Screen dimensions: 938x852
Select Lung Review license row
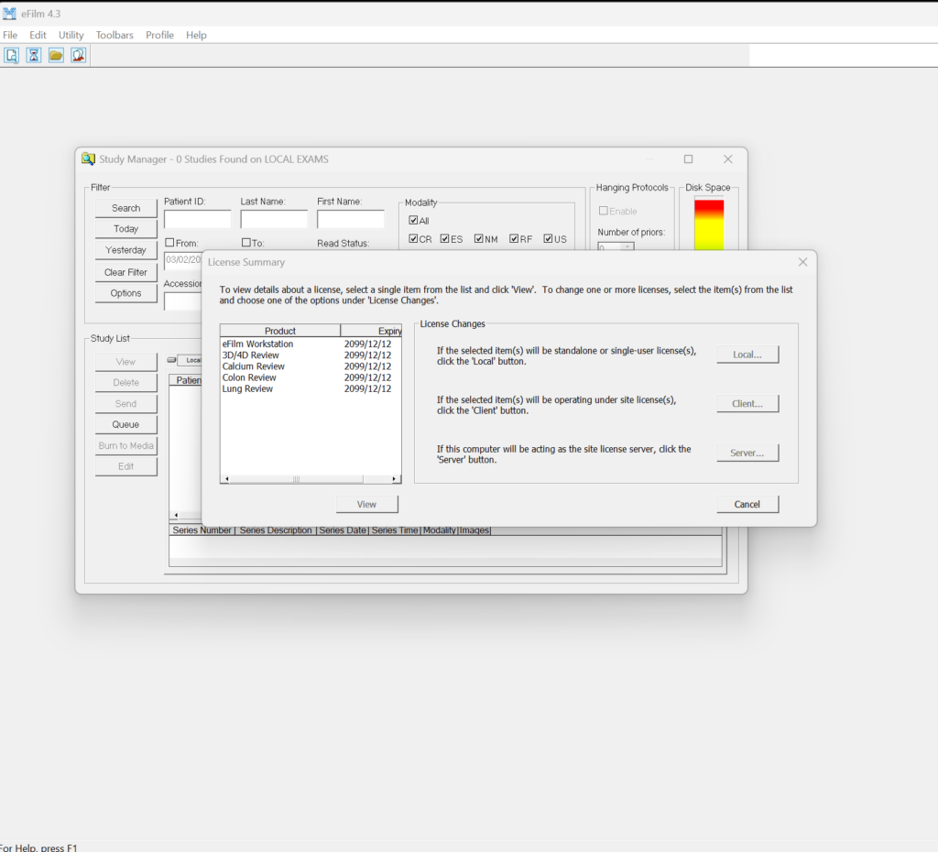[x=311, y=388]
